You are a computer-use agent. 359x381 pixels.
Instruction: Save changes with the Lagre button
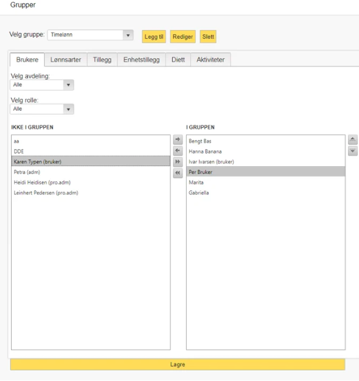point(178,365)
